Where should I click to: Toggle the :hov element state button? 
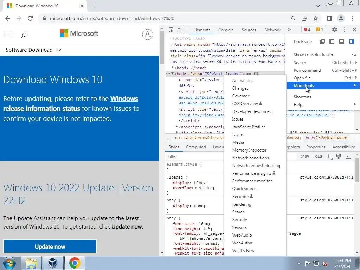(x=304, y=156)
